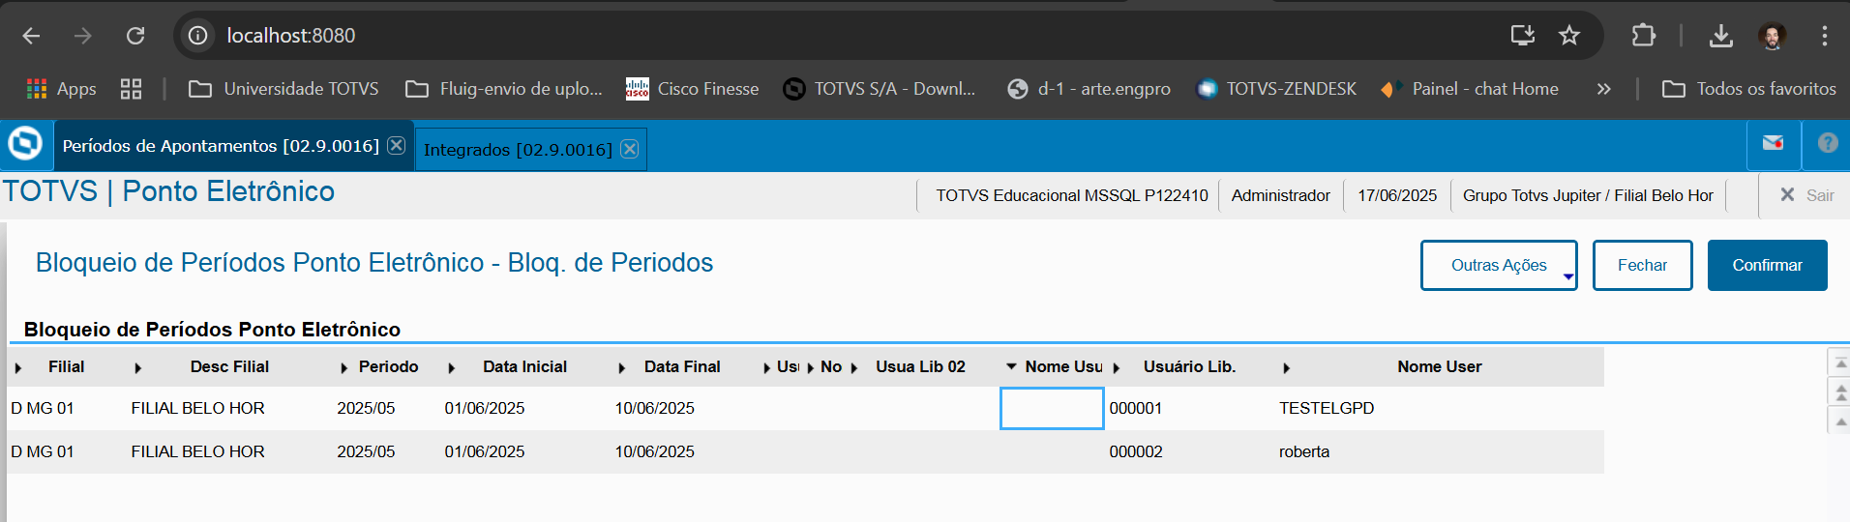Screen dimensions: 1850x522
Task: Open Painel - chat Home bookmark
Action: pyautogui.click(x=1470, y=89)
